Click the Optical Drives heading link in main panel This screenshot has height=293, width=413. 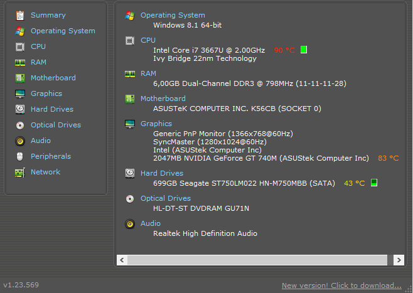[166, 198]
